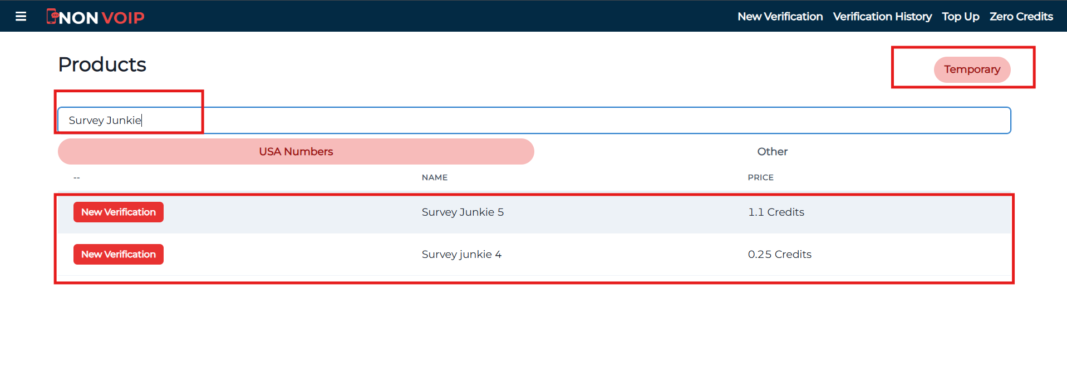
Task: Click the Survey Junkie 5 name
Action: tap(463, 212)
